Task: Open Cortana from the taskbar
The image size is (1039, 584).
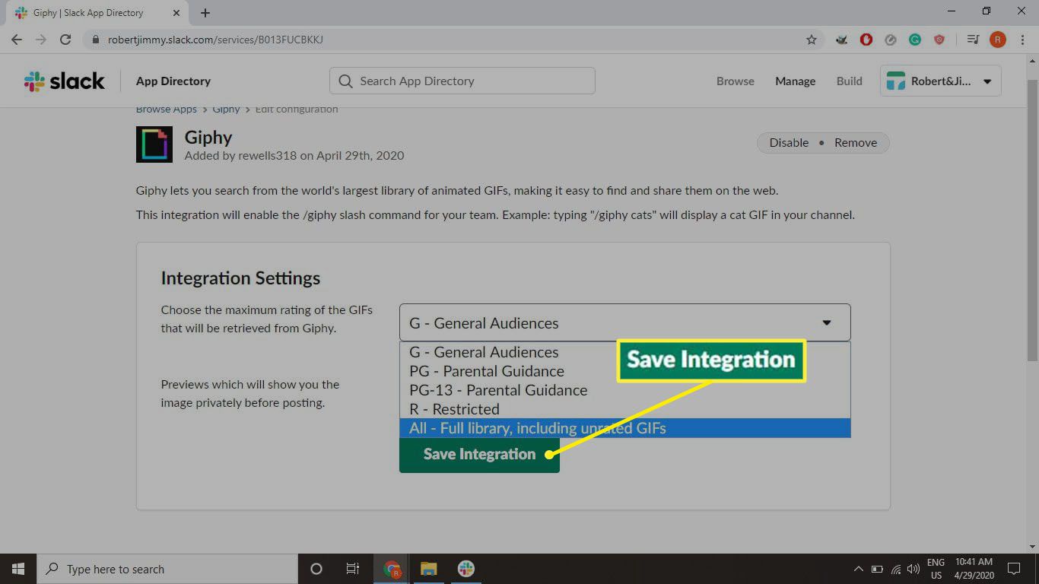Action: [316, 569]
